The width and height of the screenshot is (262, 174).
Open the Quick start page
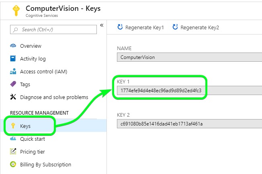33,139
